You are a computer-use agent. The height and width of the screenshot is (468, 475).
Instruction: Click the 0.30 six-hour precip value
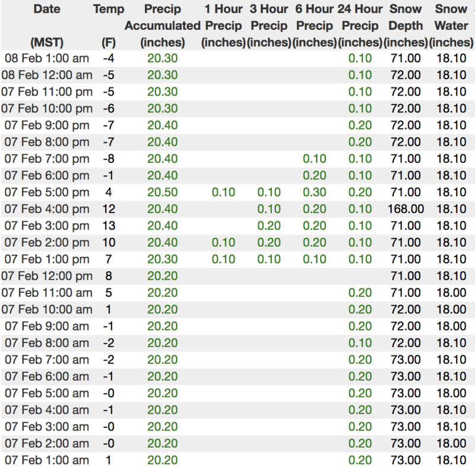pos(314,192)
